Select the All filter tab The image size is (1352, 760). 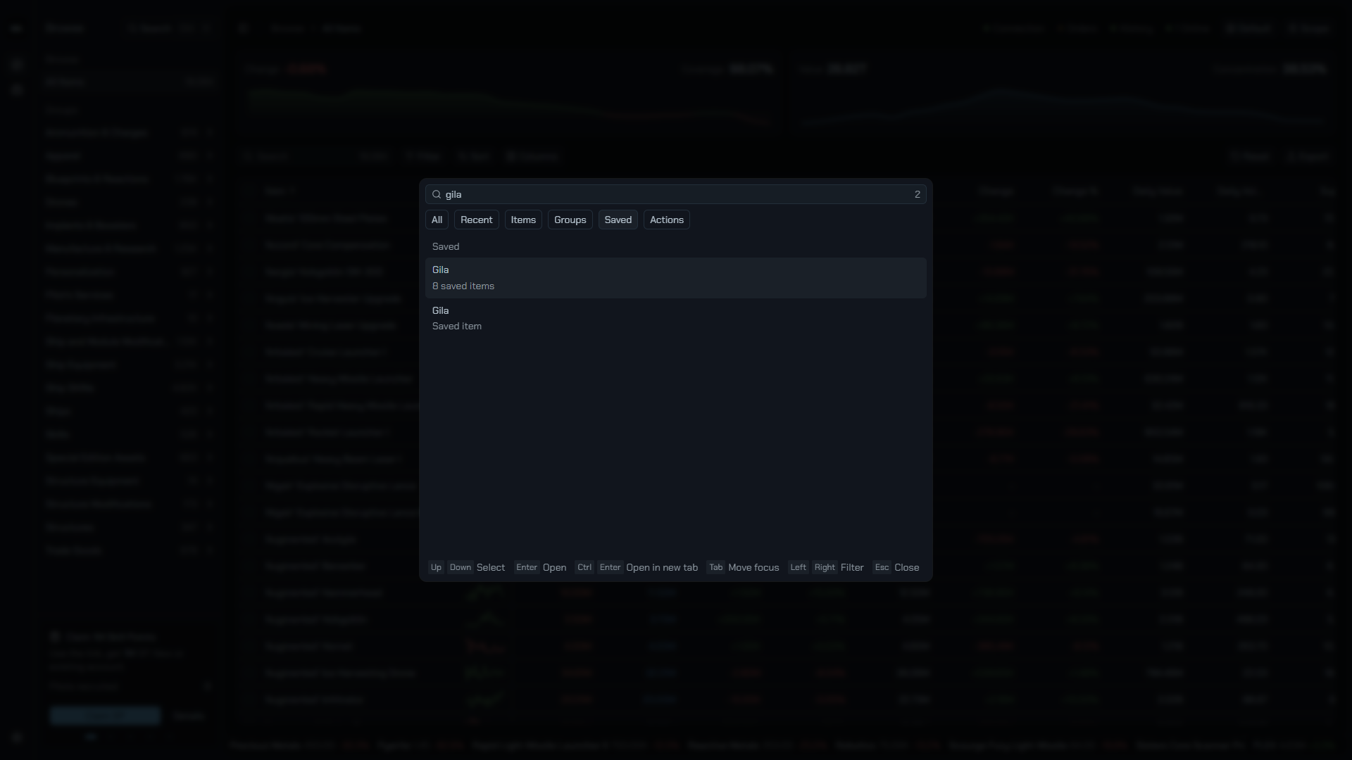click(x=437, y=220)
